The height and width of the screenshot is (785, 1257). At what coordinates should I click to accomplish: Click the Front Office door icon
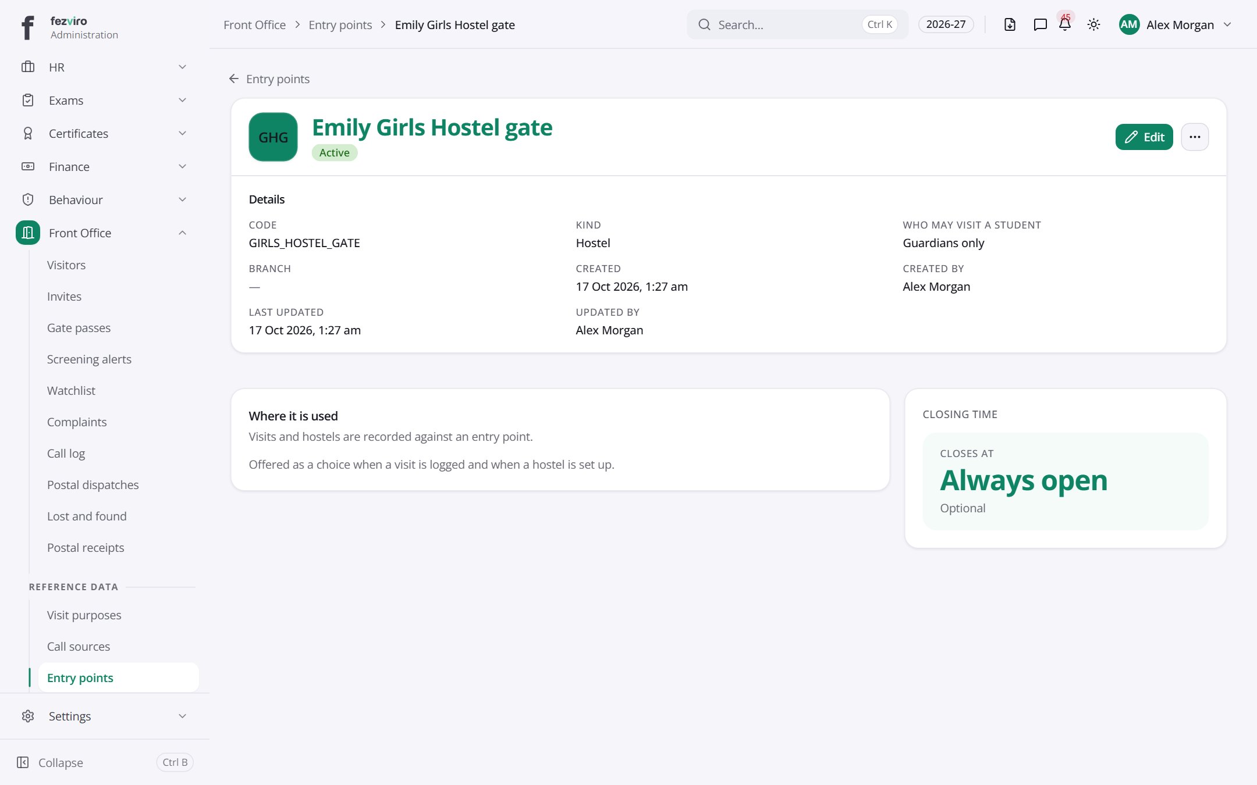point(28,233)
